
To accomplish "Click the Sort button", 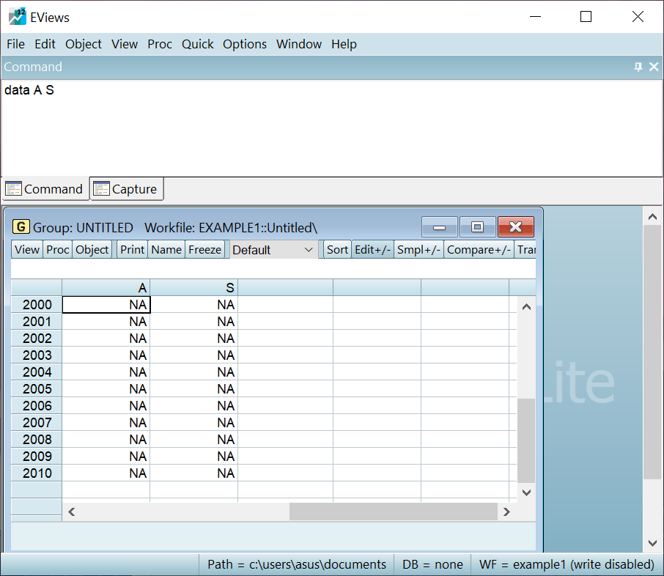I will click(337, 250).
